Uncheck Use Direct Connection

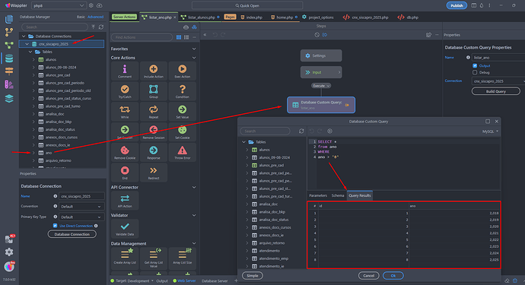point(56,226)
